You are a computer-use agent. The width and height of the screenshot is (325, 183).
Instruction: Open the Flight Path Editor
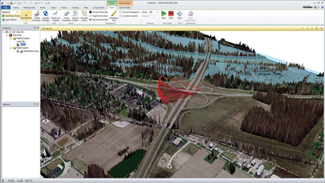tap(99, 16)
